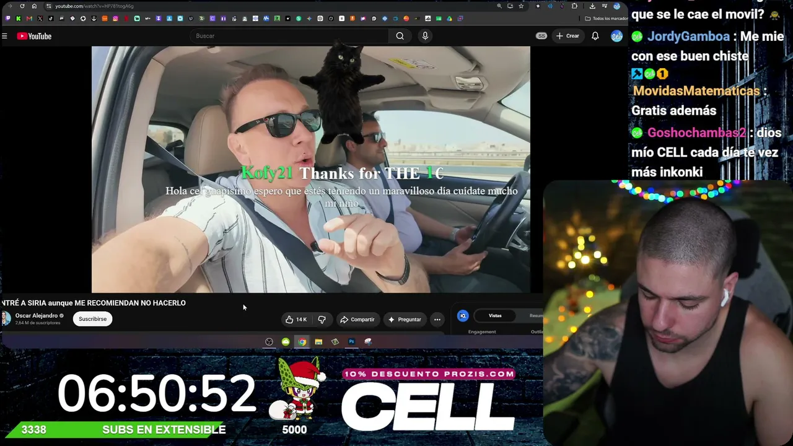Open the YouTube account avatar menu

click(616, 36)
